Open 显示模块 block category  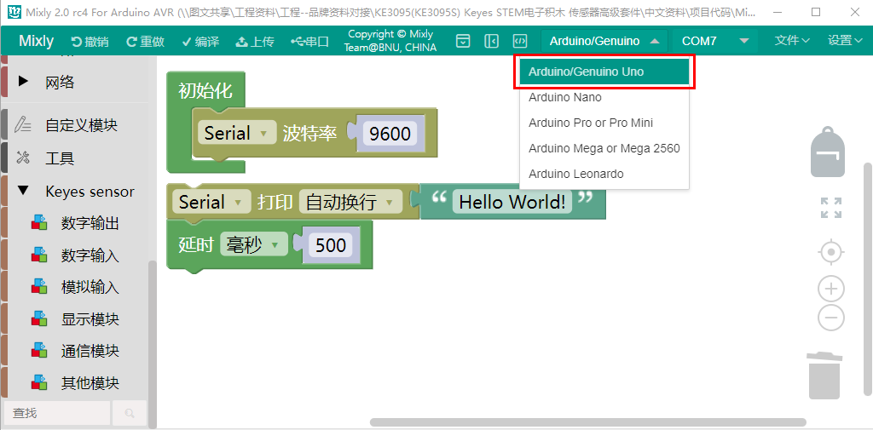pos(90,319)
